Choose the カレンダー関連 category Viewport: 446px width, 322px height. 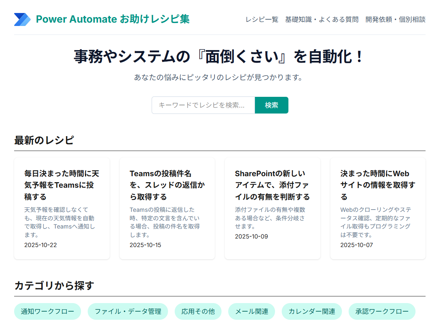pos(311,312)
